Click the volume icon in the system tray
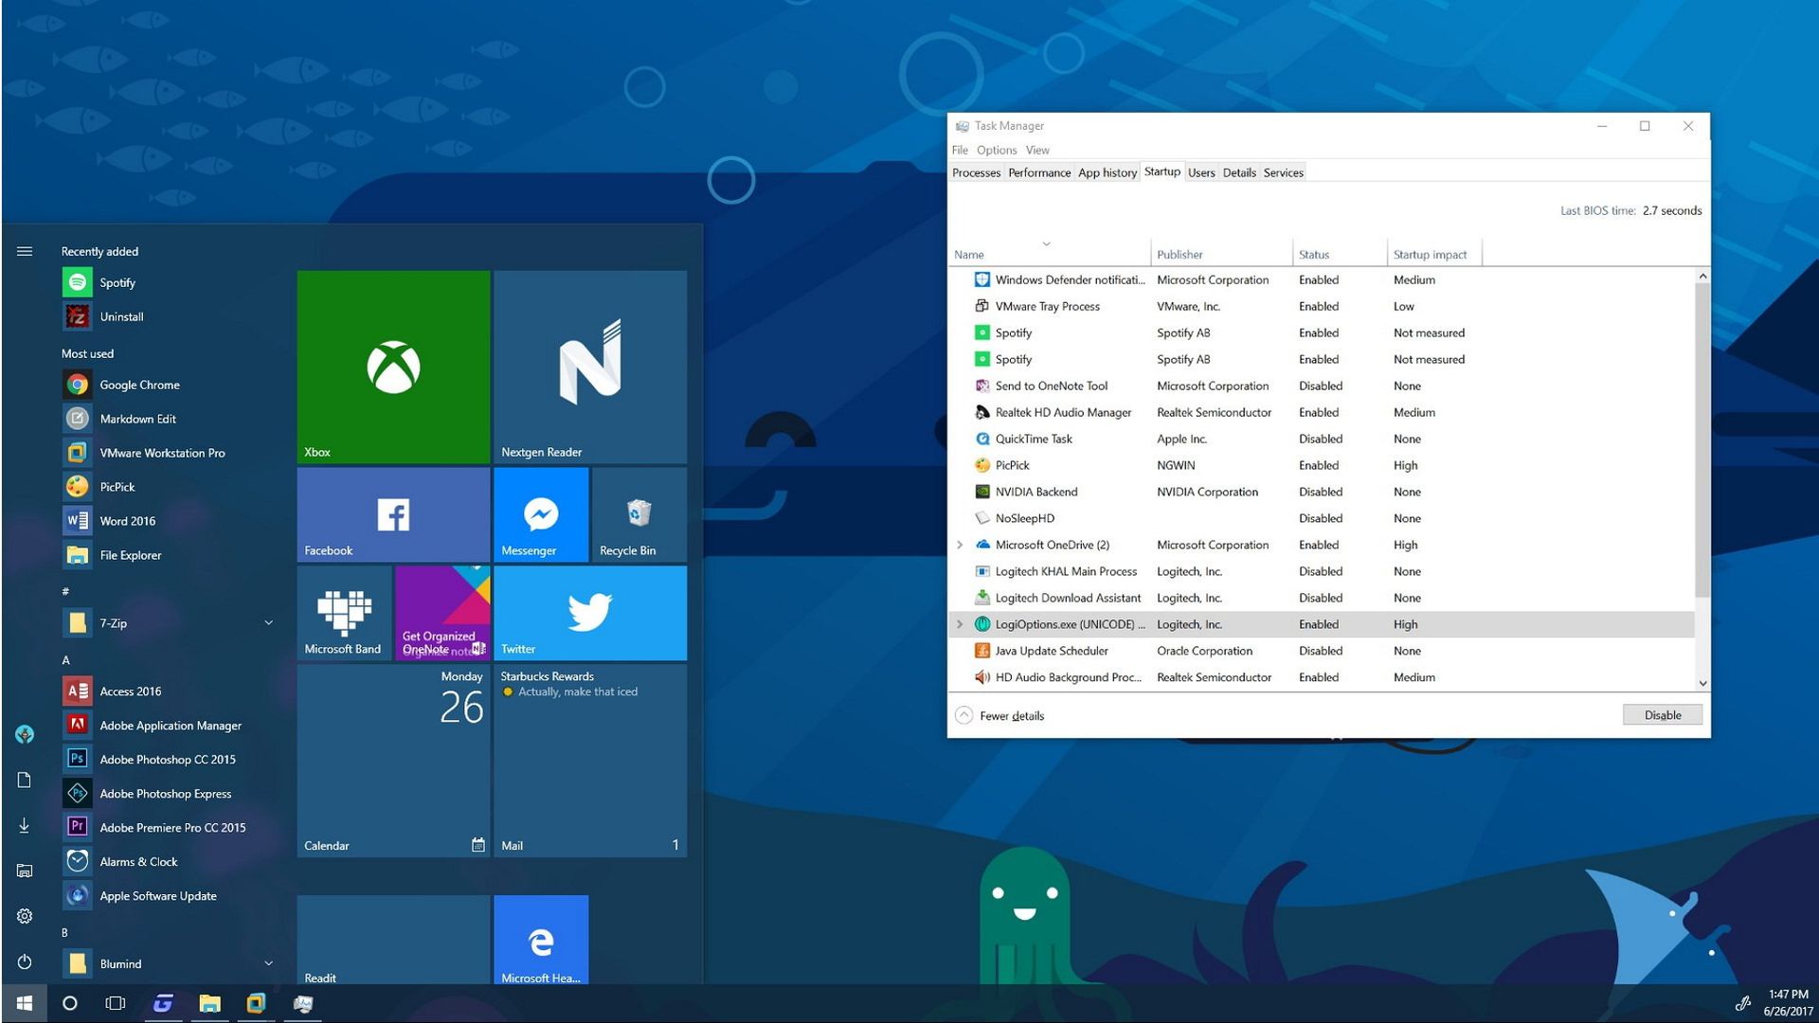This screenshot has height=1023, width=1819. click(1744, 1002)
